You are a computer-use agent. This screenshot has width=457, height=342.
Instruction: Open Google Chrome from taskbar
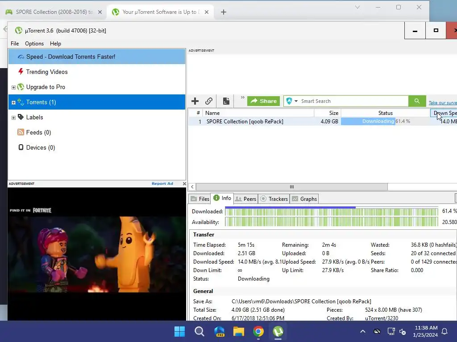coord(258,331)
